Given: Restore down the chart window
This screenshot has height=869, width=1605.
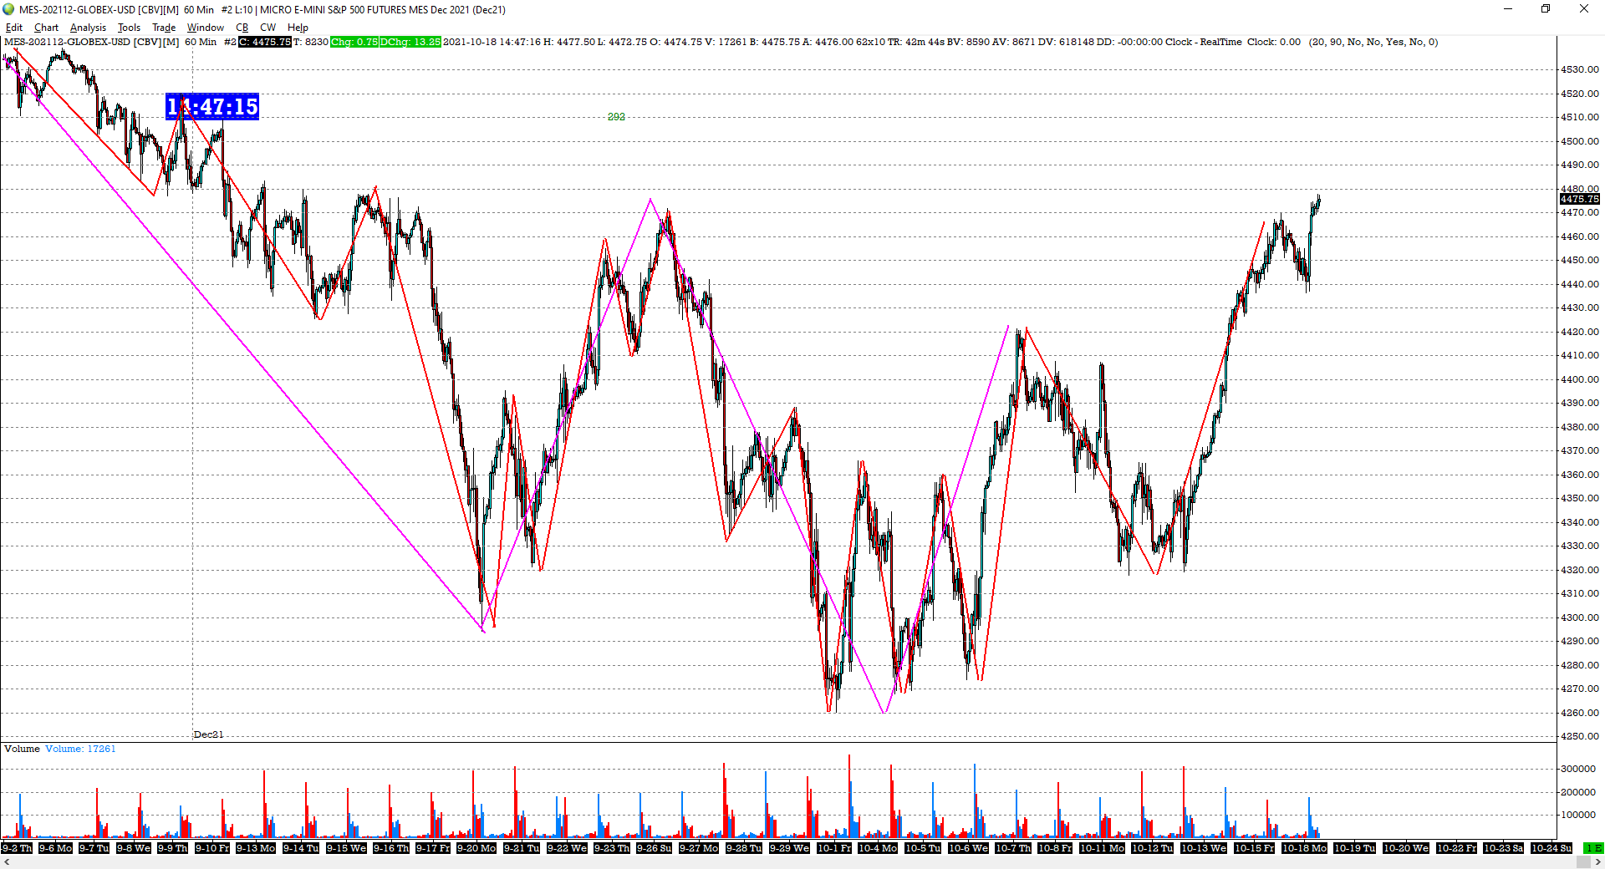Looking at the screenshot, I should (x=1546, y=9).
